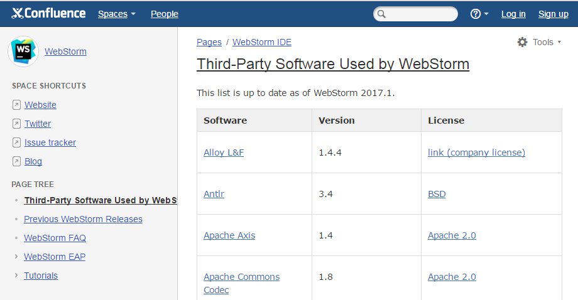Open the Spaces dropdown menu
Viewport: 578px width, 300px height.
pos(116,14)
